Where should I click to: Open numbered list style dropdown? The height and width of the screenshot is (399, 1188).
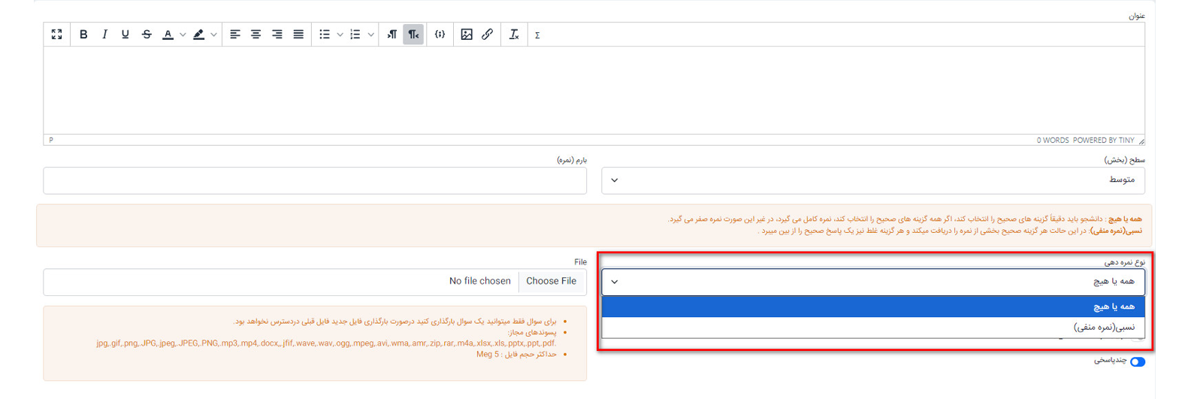tap(370, 35)
